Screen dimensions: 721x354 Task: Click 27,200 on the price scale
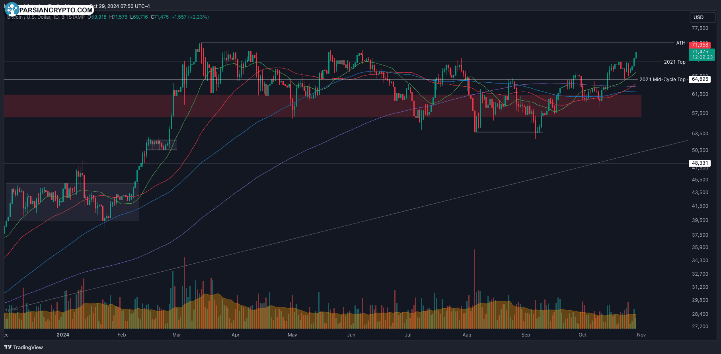click(x=700, y=327)
